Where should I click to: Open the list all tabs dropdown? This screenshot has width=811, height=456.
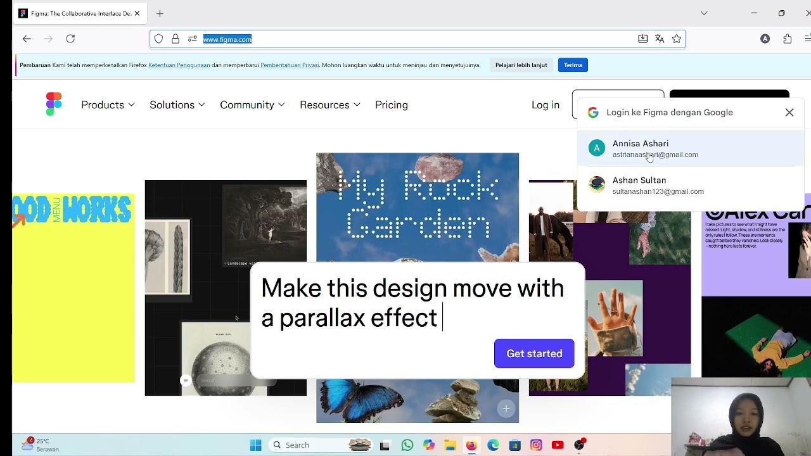click(704, 13)
